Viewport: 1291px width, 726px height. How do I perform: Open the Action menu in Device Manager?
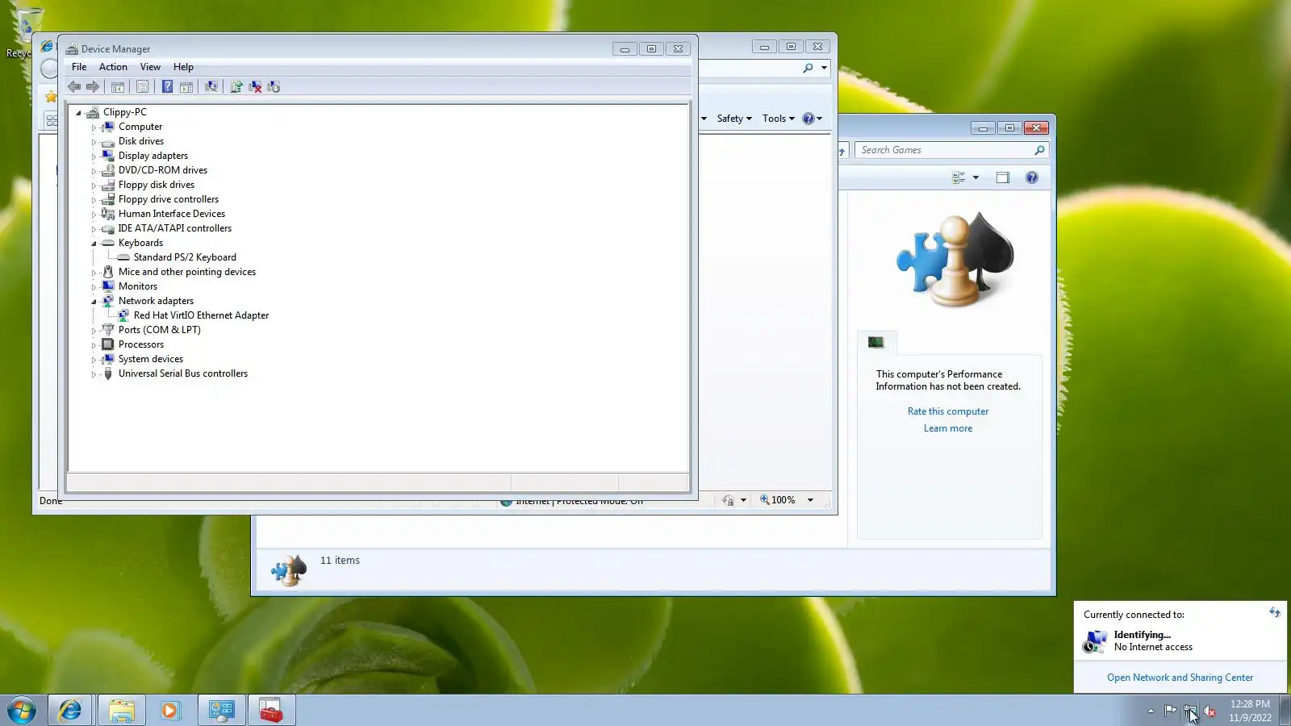tap(113, 67)
